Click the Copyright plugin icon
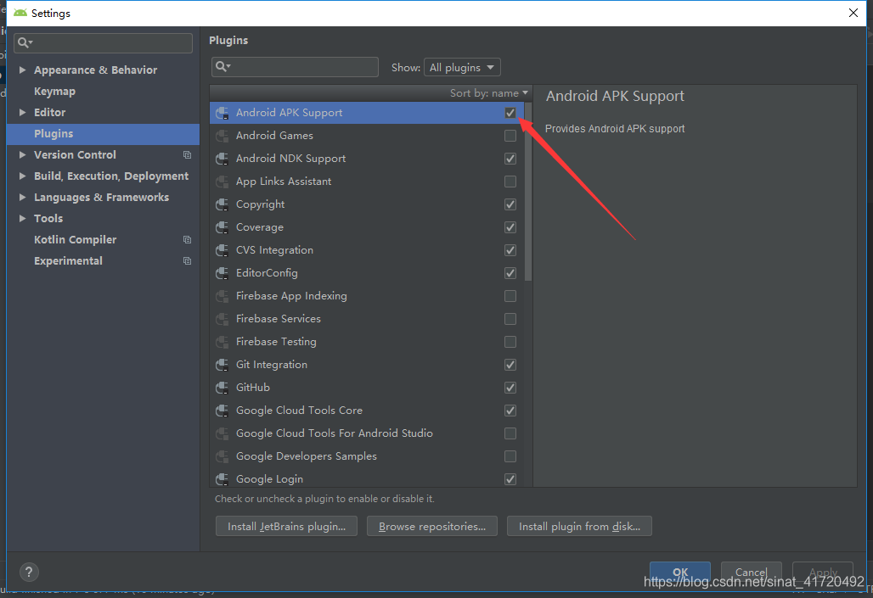The width and height of the screenshot is (873, 598). [x=222, y=204]
